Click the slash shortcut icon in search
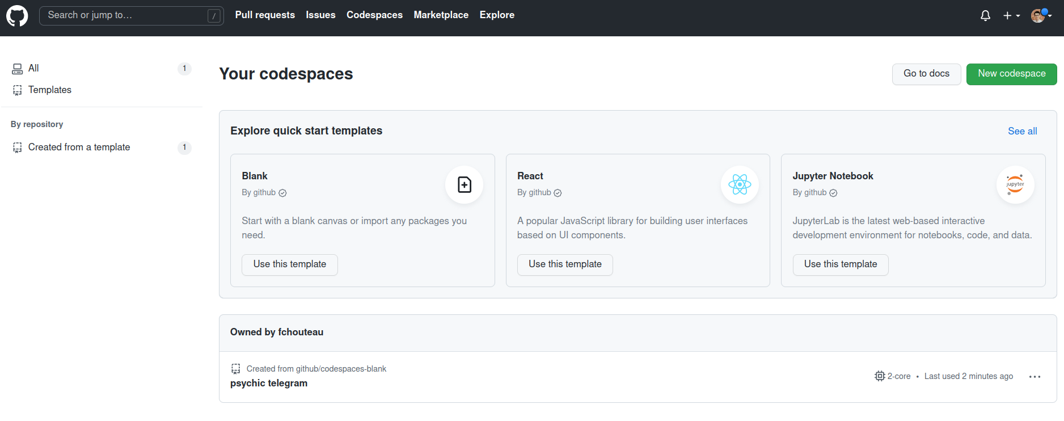 point(214,16)
